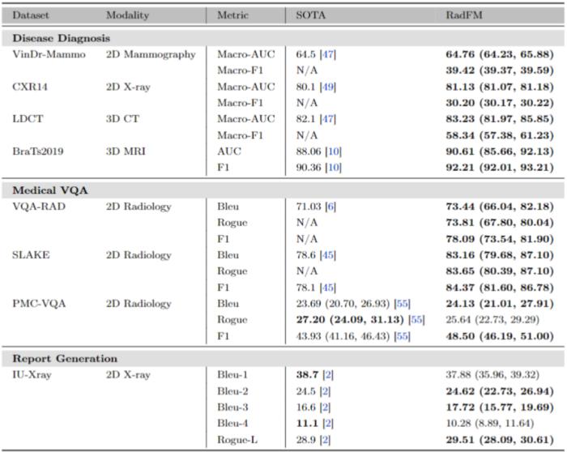Open reference [10] next to 88.06
The width and height of the screenshot is (567, 452).
click(334, 151)
